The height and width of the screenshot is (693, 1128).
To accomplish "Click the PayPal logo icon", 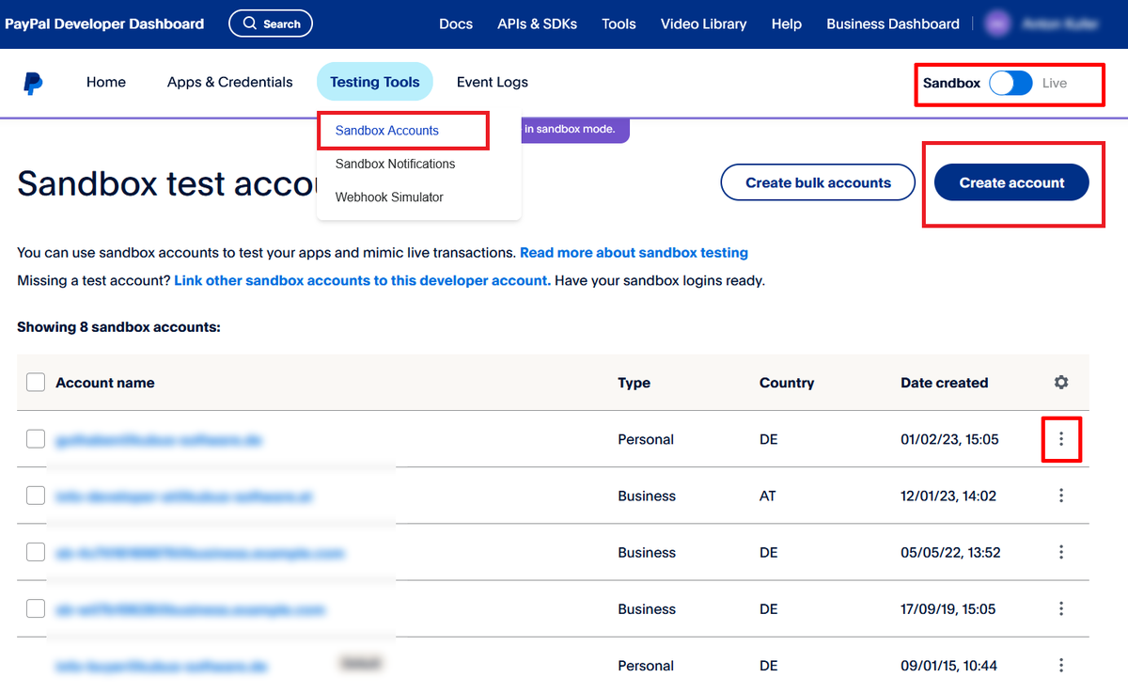I will (33, 83).
